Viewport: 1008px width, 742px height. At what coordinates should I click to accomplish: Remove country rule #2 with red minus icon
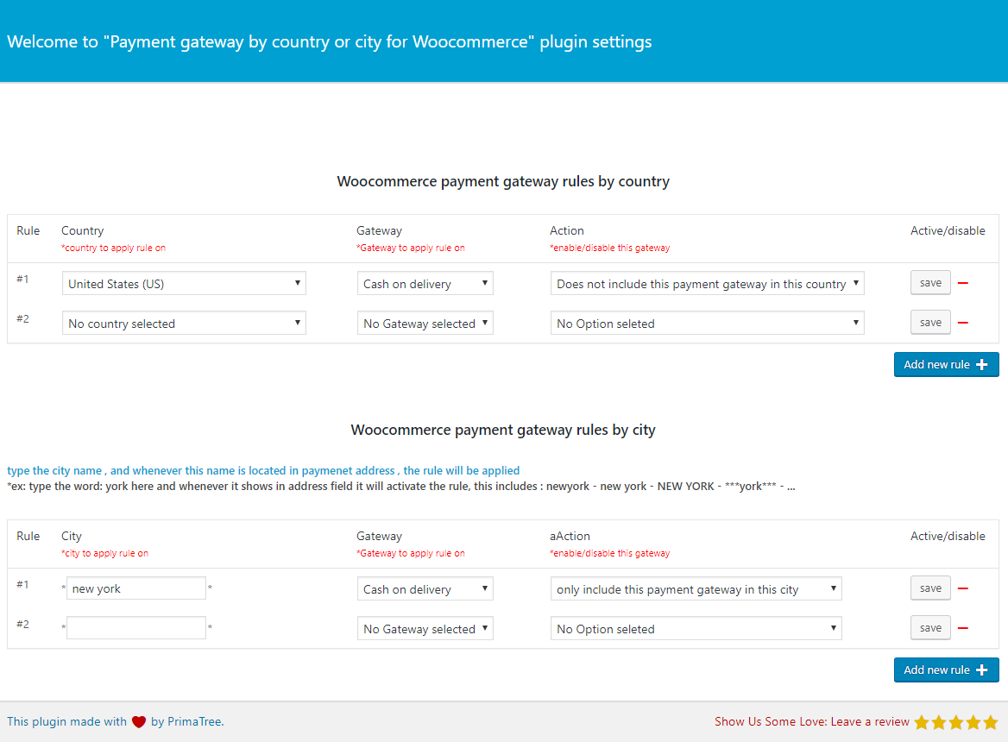(x=962, y=323)
